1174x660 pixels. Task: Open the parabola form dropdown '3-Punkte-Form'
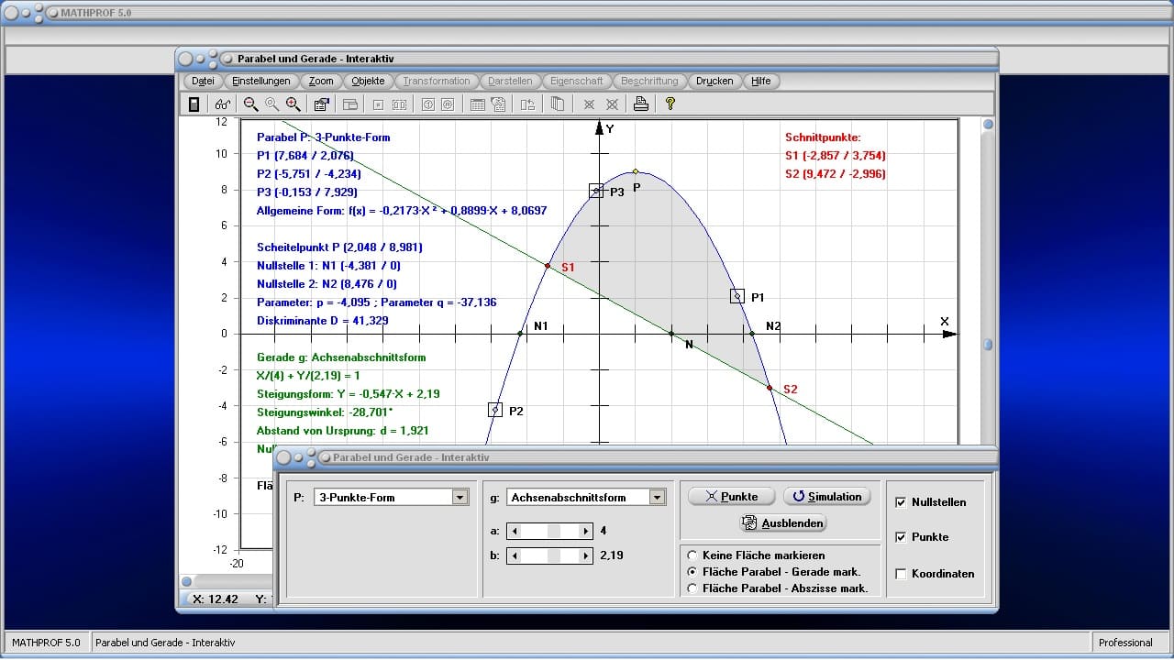460,497
